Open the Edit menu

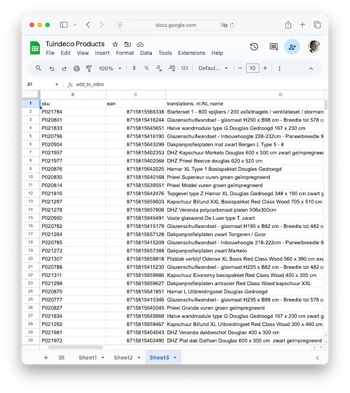[x=66, y=53]
